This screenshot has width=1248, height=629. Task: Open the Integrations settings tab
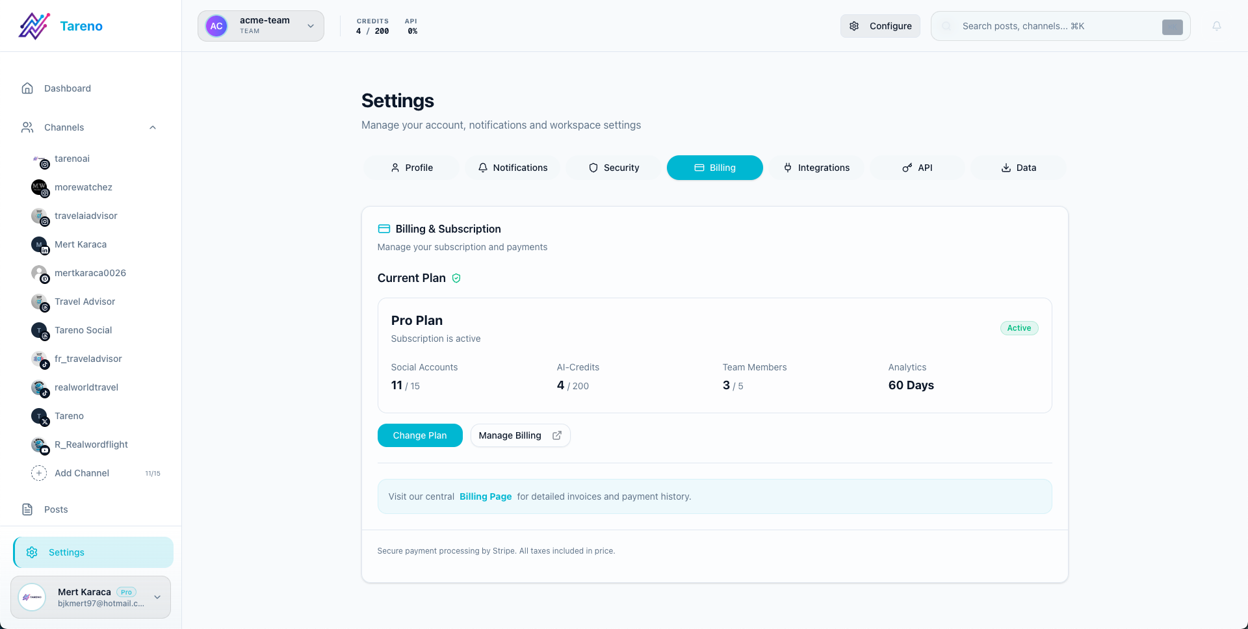click(816, 168)
